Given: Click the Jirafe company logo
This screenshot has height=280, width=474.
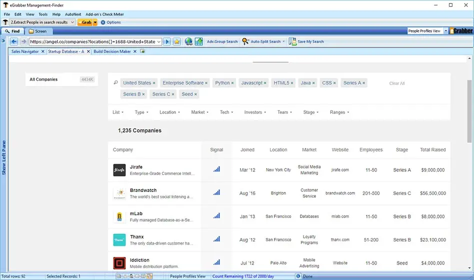Looking at the screenshot, I should [x=119, y=170].
